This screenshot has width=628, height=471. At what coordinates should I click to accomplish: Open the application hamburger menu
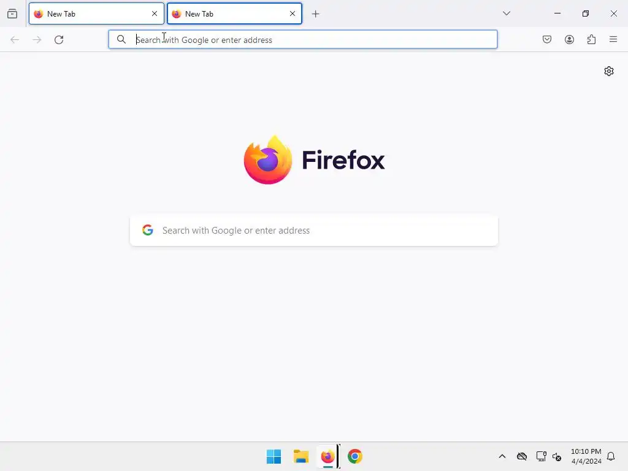(x=613, y=39)
